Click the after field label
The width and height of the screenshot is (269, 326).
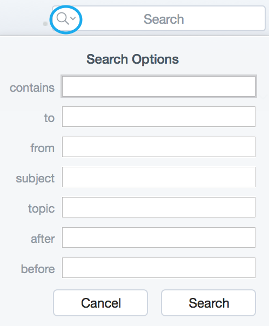coord(43,239)
